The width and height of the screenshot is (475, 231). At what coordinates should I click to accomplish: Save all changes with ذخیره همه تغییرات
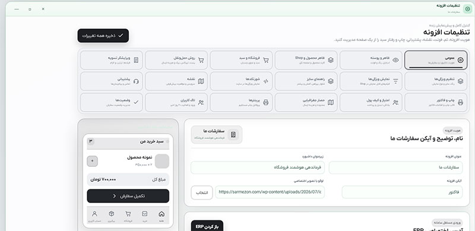(103, 36)
